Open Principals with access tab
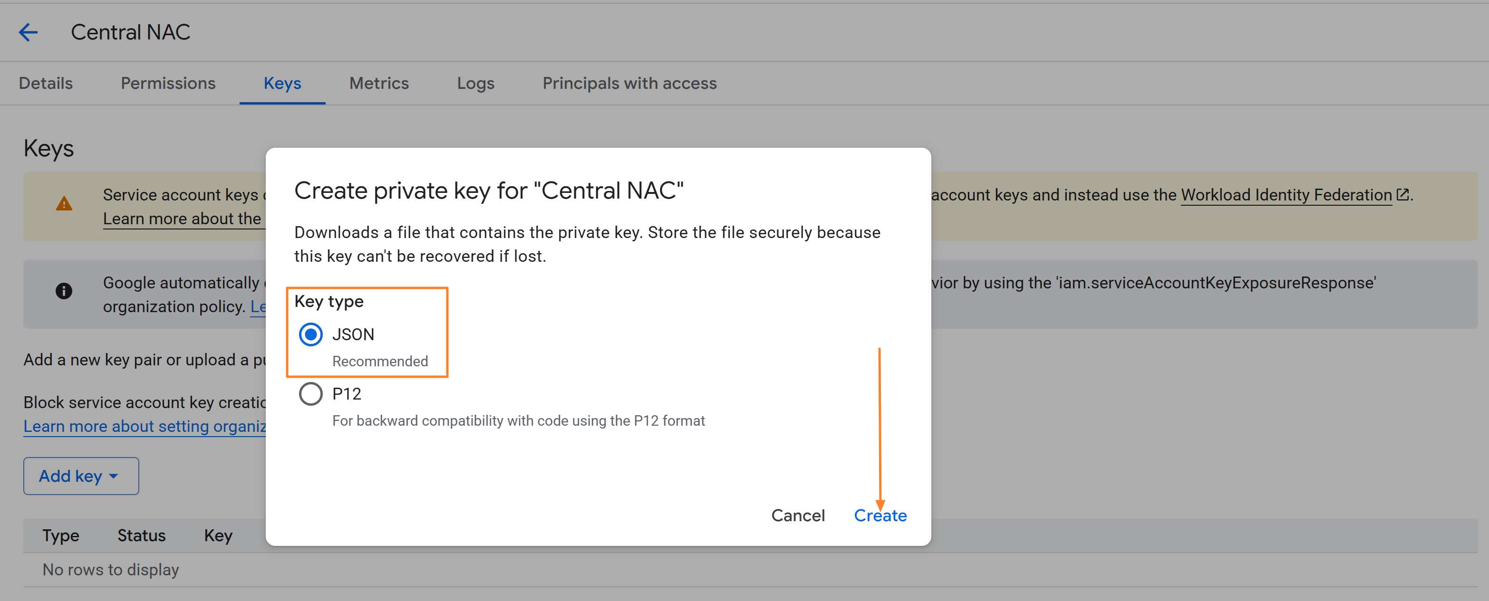Screen dimensions: 1489x601 pos(629,83)
